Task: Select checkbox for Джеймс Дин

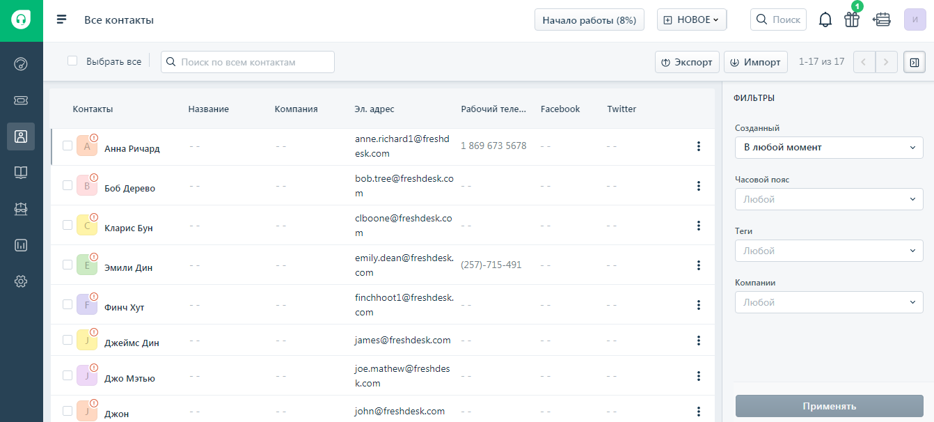Action: [x=68, y=340]
